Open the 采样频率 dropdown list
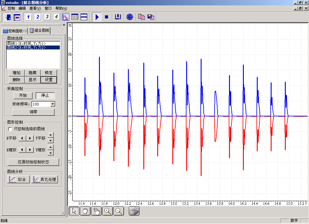Viewport: 309px width, 224px height. point(53,104)
